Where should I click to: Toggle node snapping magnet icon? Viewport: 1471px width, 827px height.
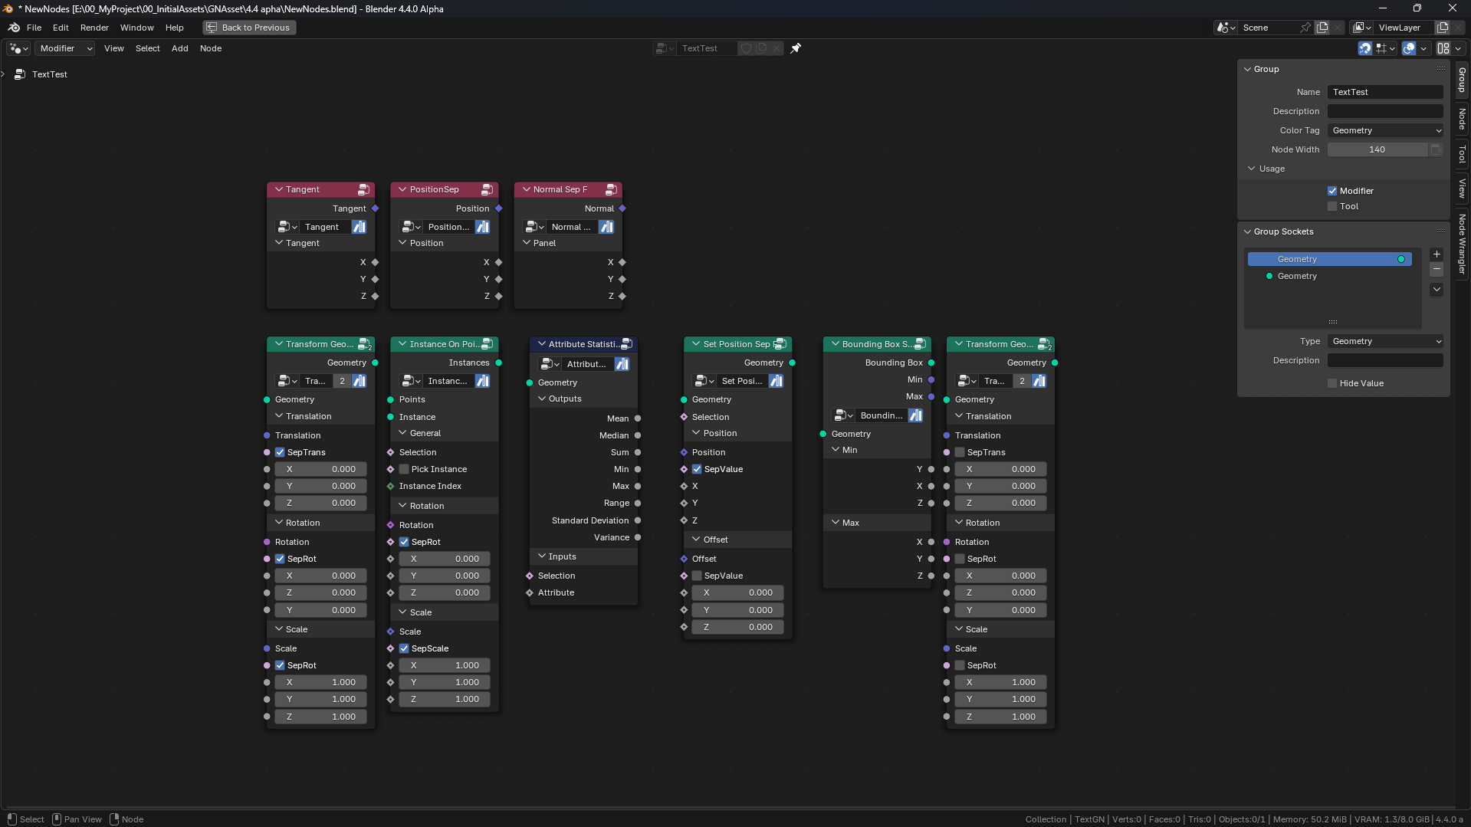point(1365,48)
